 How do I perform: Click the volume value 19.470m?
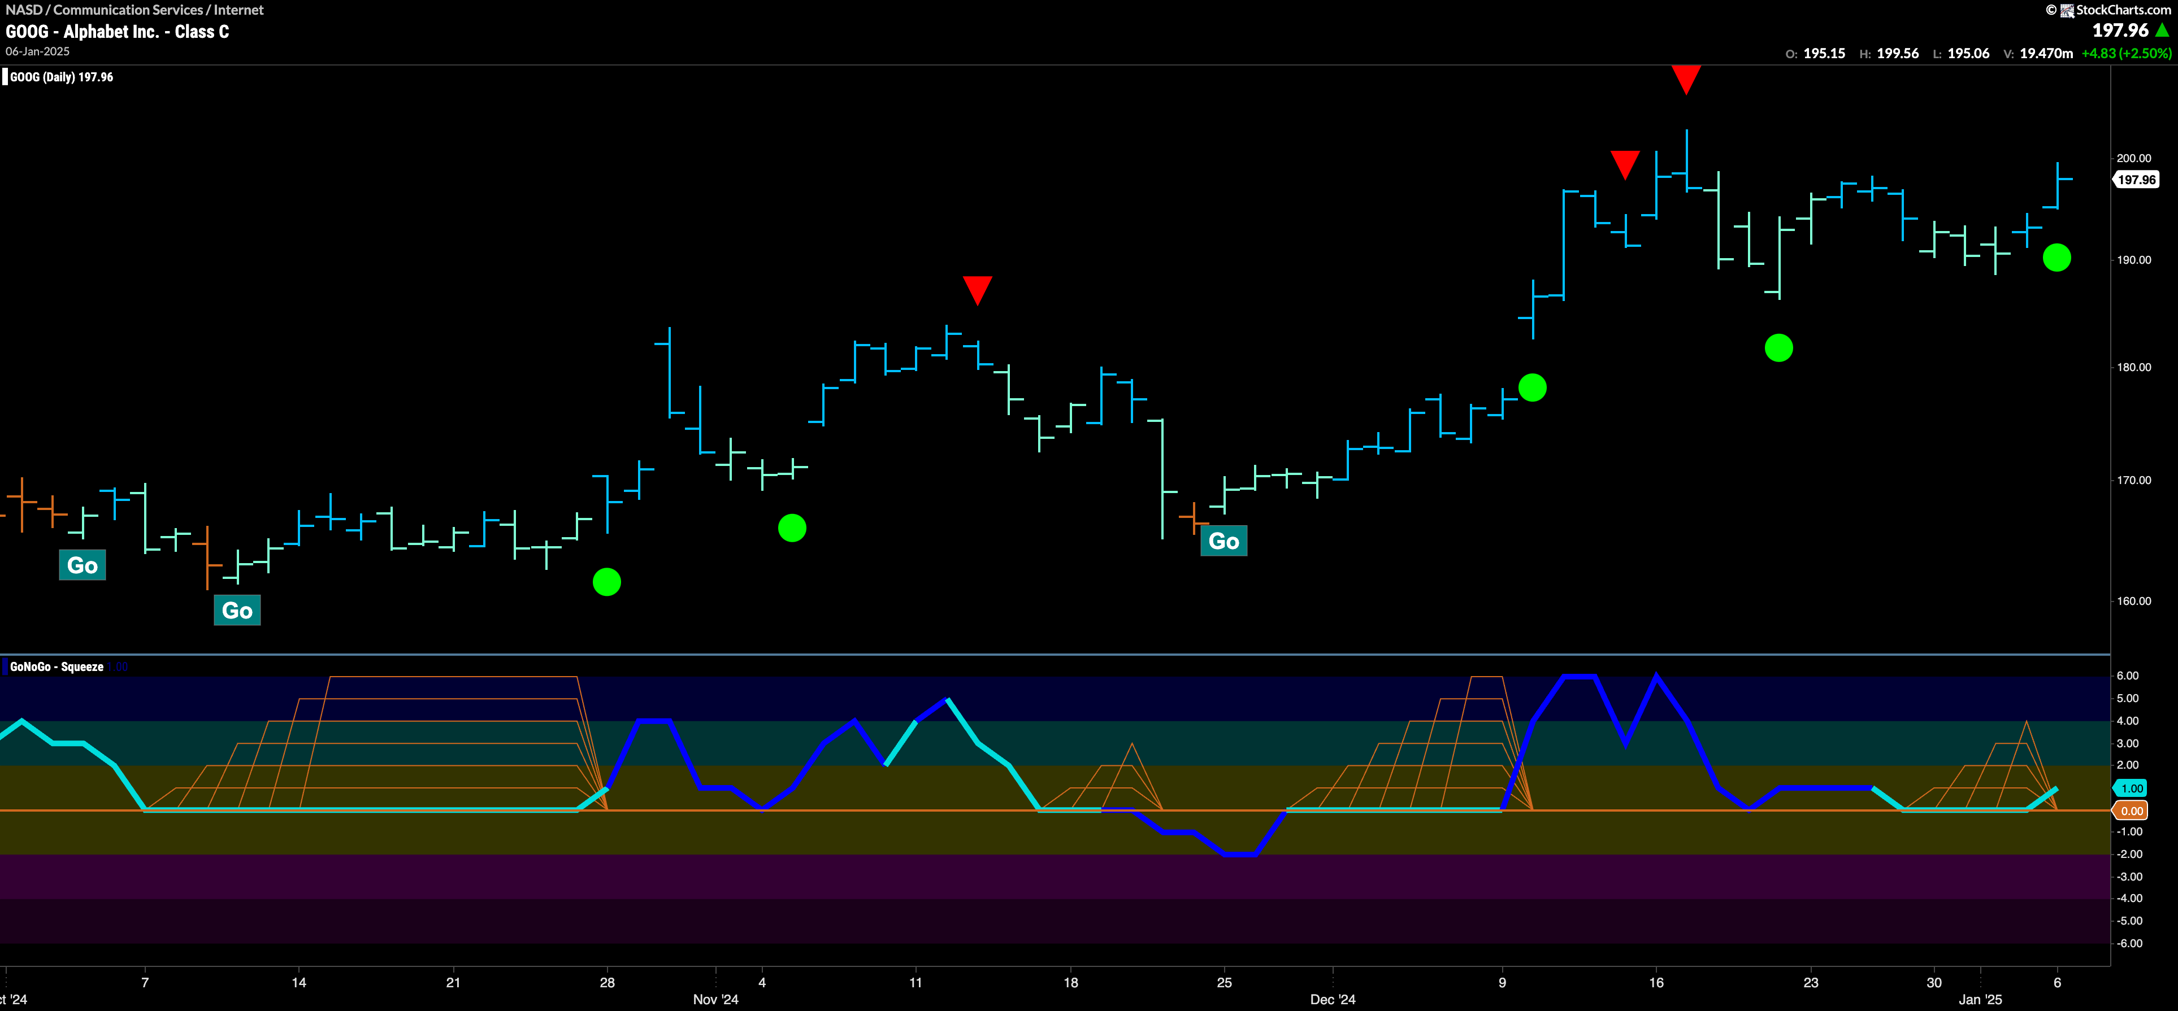[2046, 53]
